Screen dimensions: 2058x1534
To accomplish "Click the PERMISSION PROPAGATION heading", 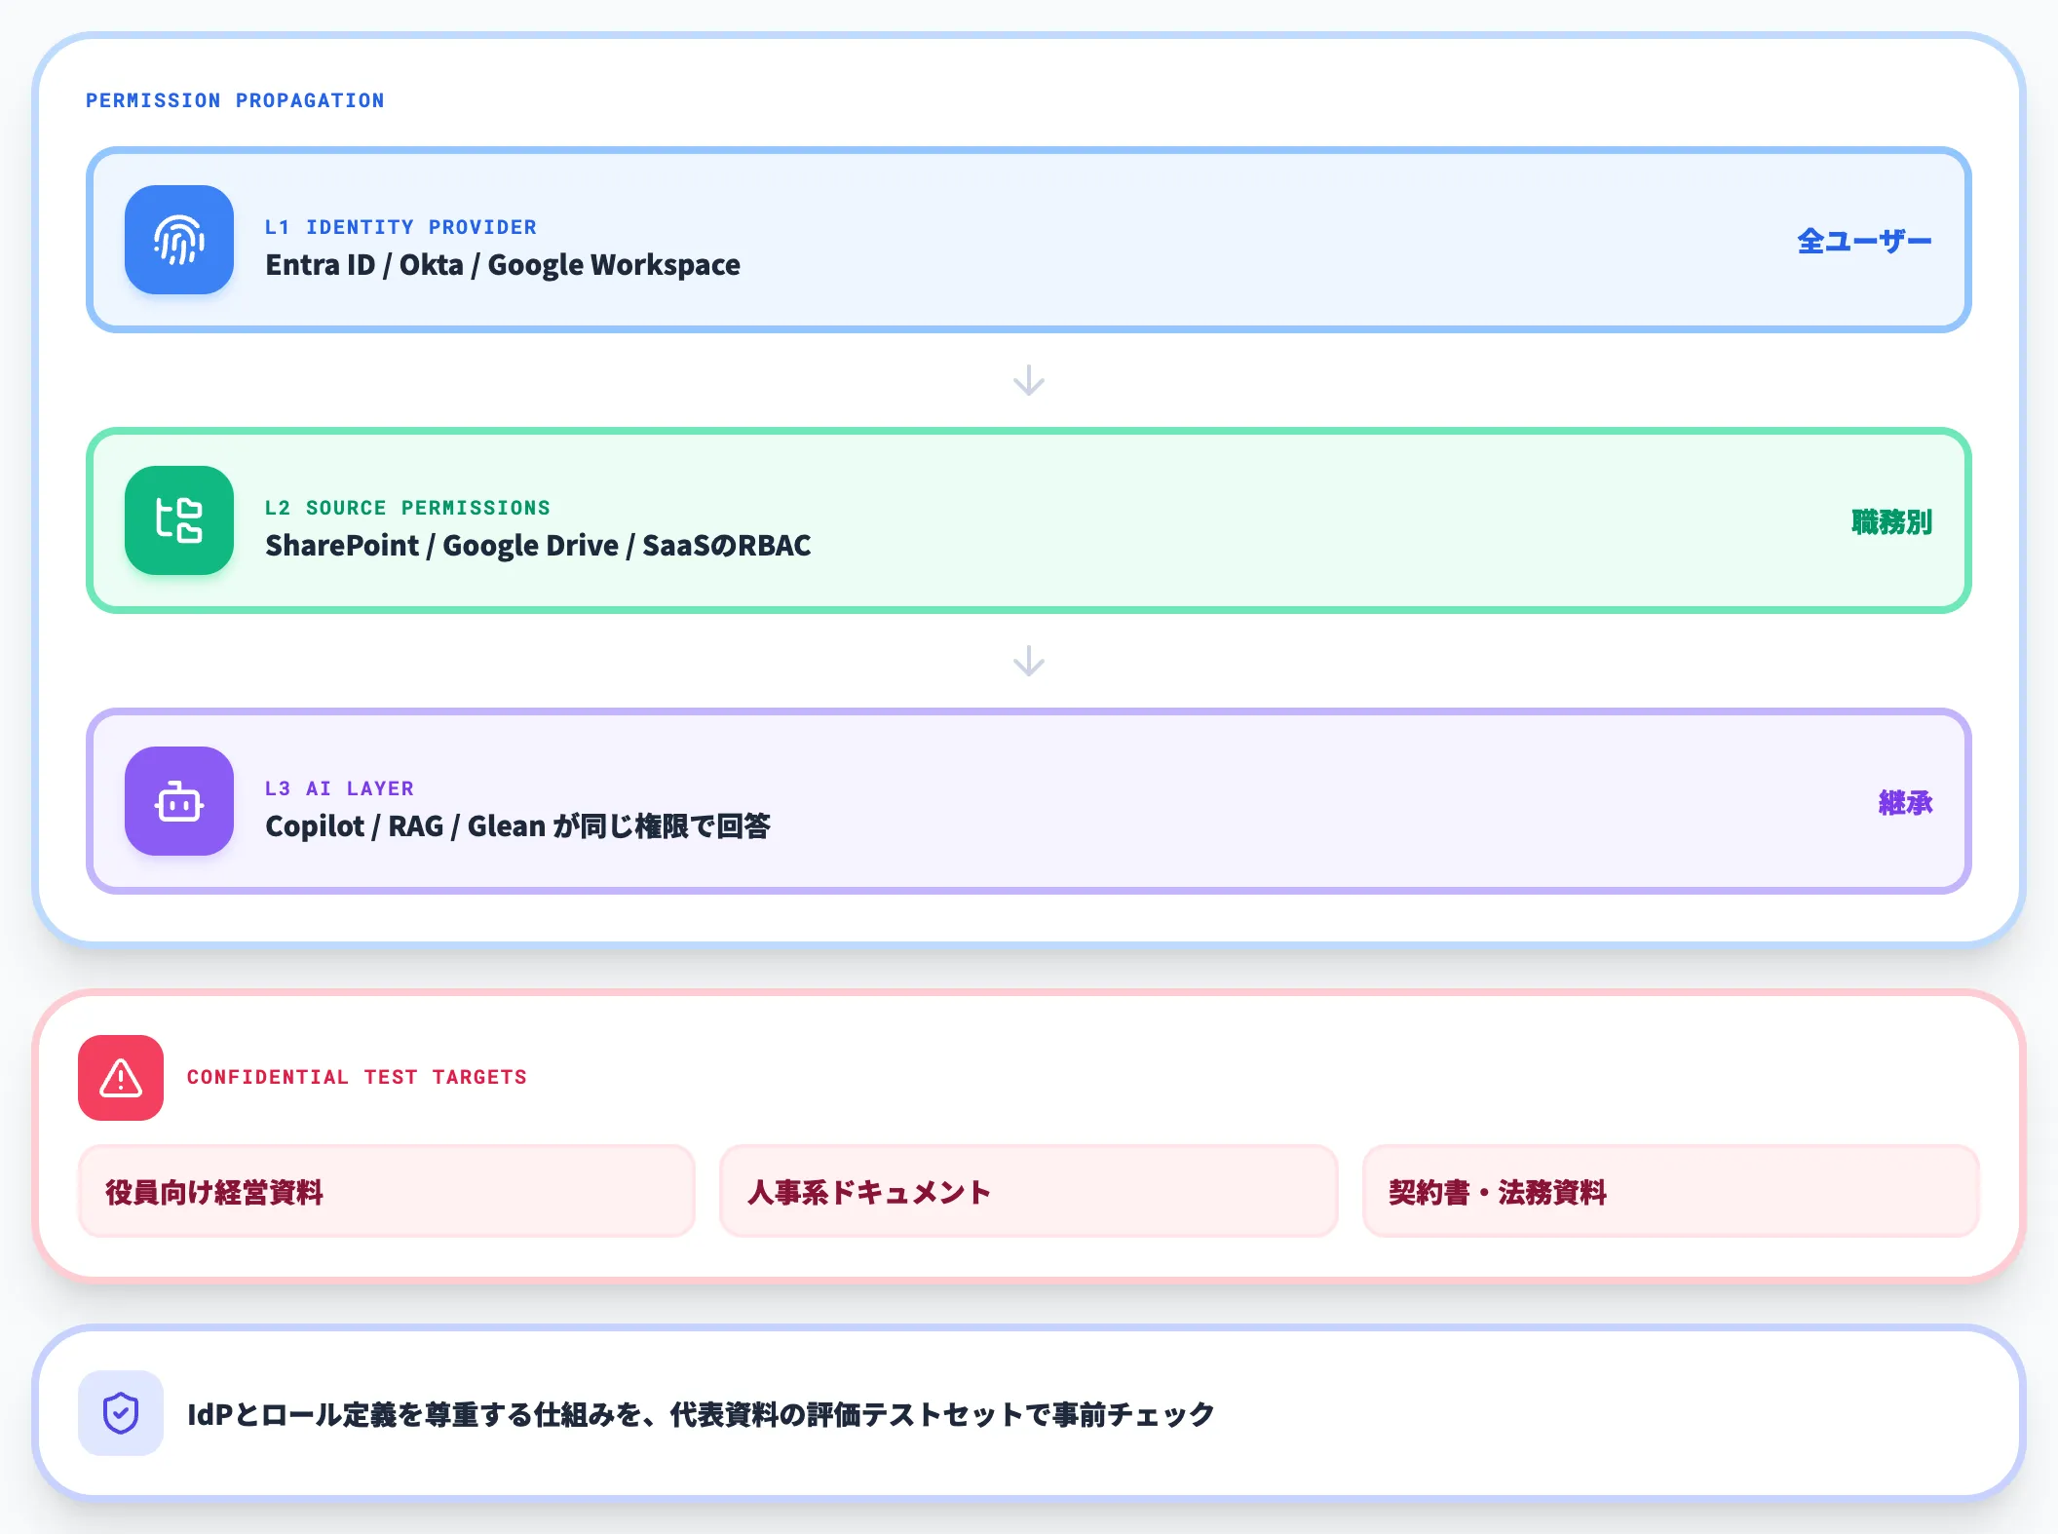I will 235,100.
